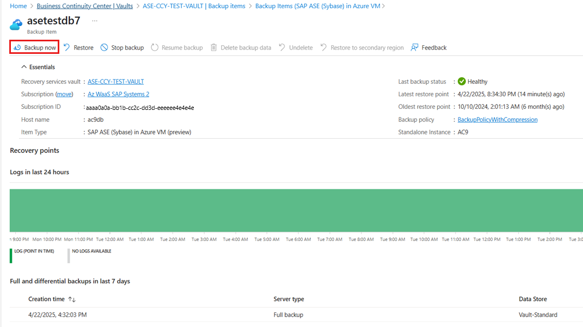The image size is (583, 327).
Task: Click the move subscription link
Action: 64,94
